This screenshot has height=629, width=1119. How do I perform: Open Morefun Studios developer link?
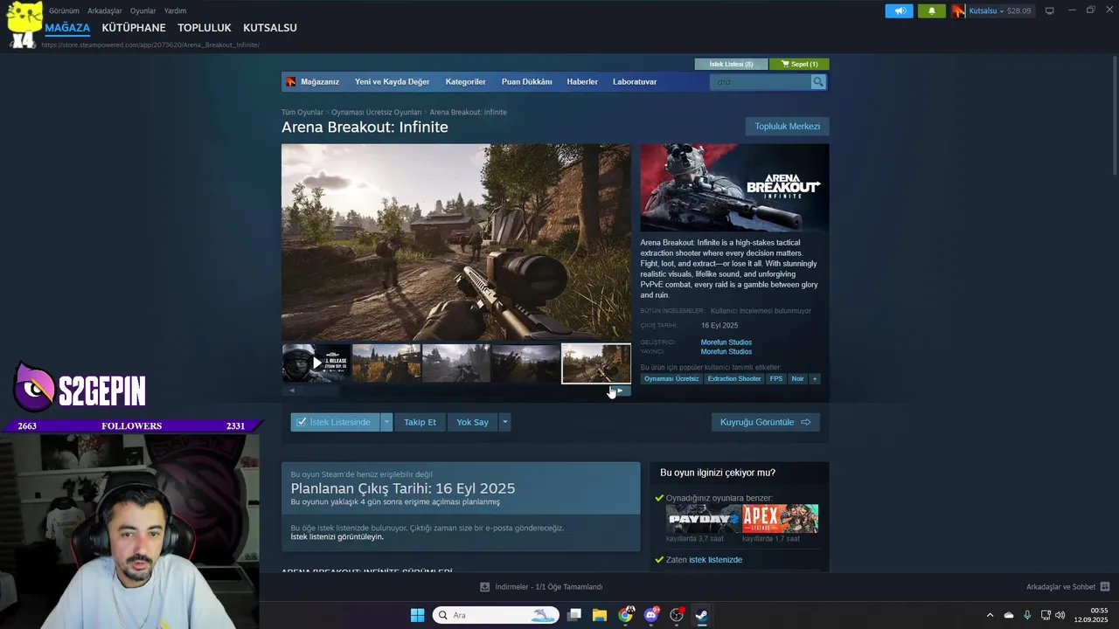tap(726, 342)
